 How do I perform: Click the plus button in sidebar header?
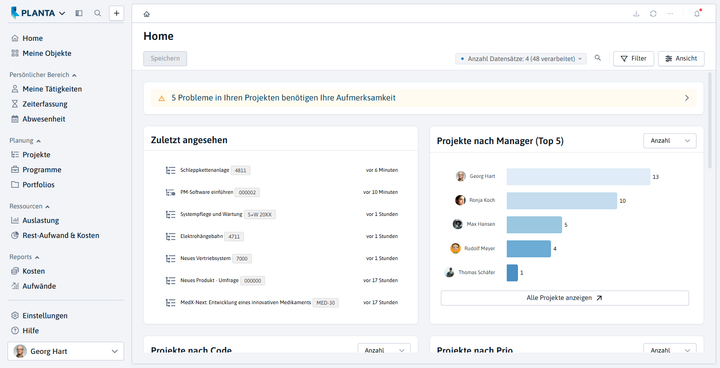click(x=117, y=13)
